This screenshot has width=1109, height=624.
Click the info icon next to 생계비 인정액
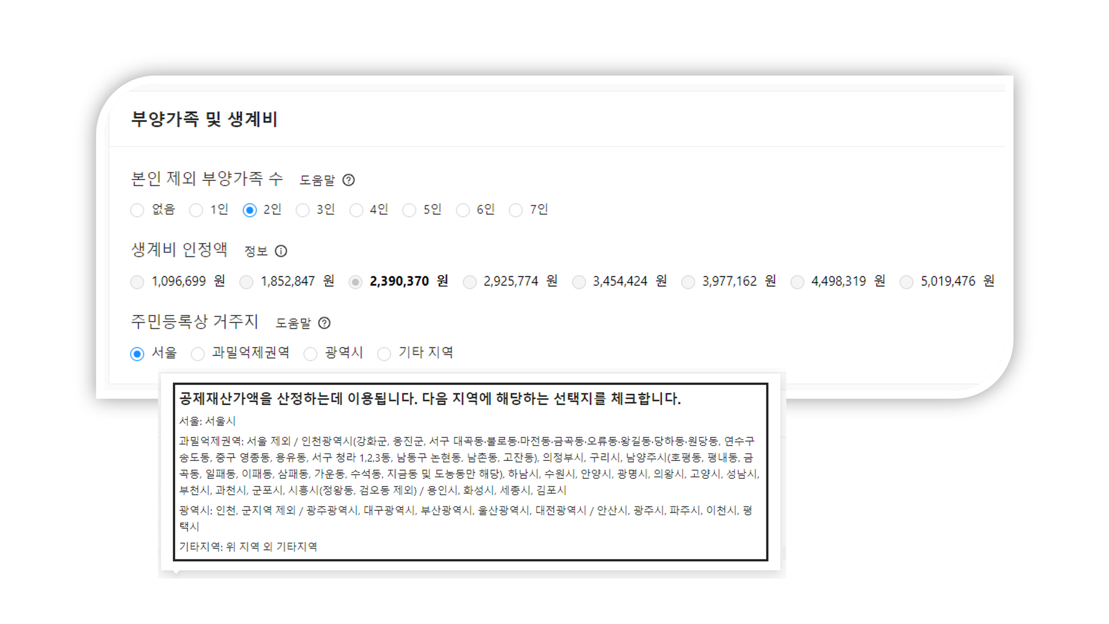[x=281, y=251]
